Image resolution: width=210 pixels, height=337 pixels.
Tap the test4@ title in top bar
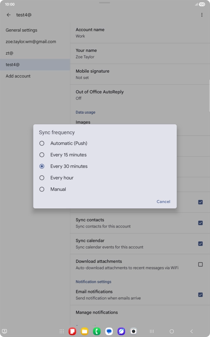pyautogui.click(x=24, y=15)
